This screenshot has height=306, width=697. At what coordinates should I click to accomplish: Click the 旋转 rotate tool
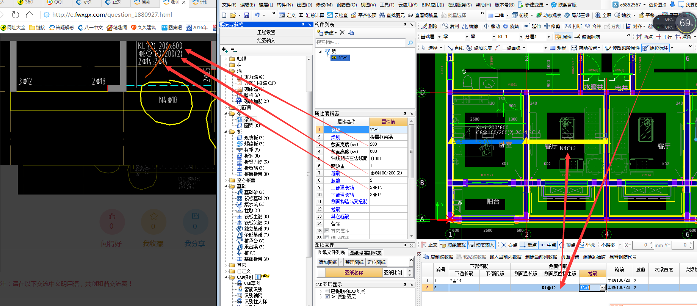[x=511, y=26]
